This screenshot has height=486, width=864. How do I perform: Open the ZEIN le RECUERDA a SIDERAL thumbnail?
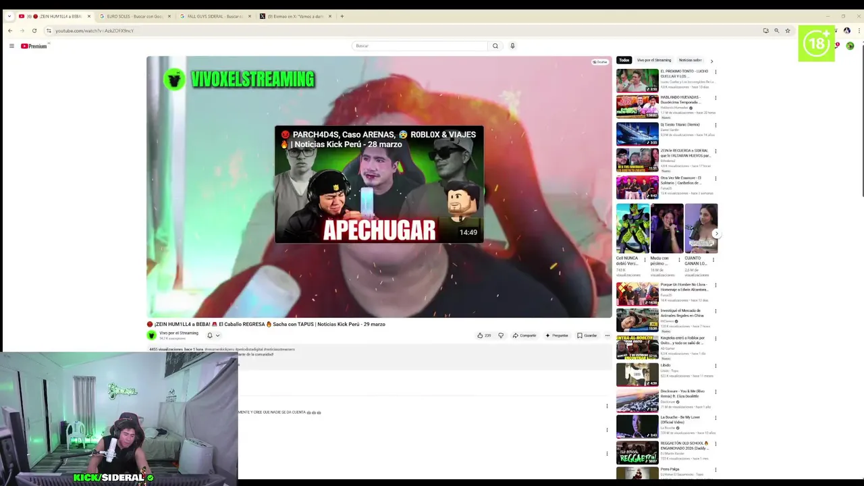point(637,161)
